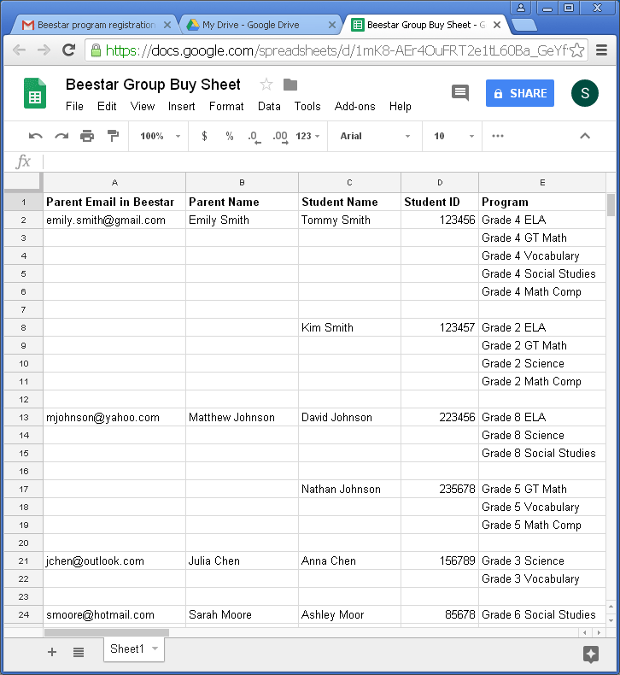The height and width of the screenshot is (675, 620).
Task: Open the Add-ons menu
Action: click(354, 107)
